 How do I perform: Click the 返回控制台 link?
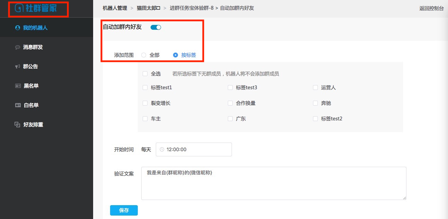[x=431, y=8]
